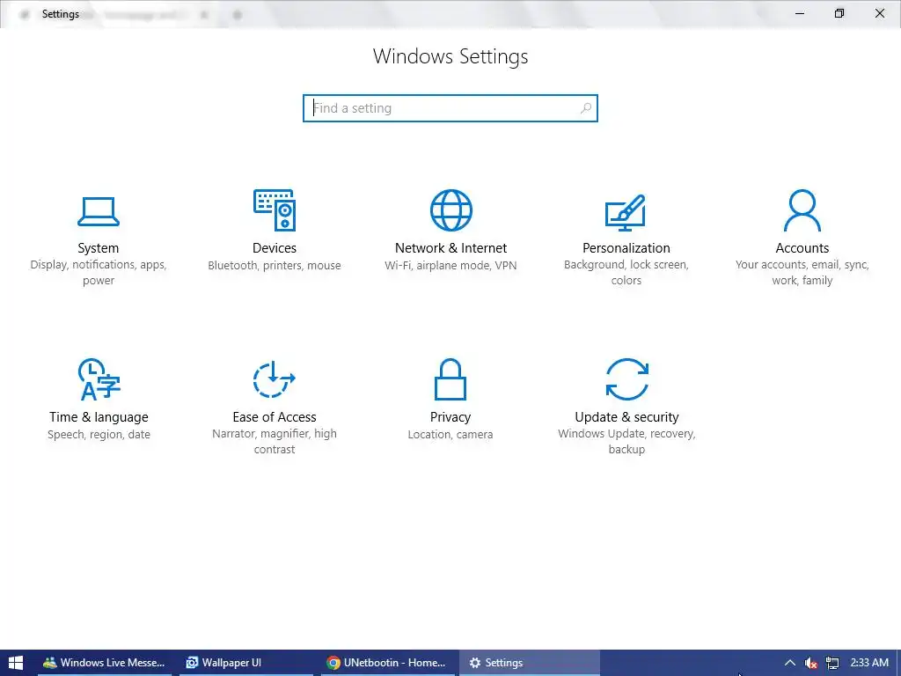Switch to Wallpaper UI taskbar button
Viewport: 901px width, 676px height.
click(246, 663)
